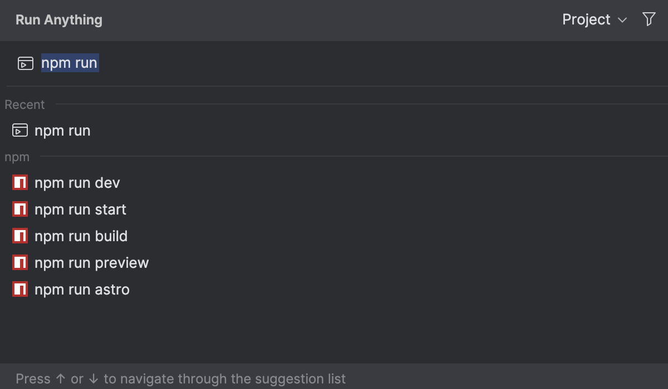Screen dimensions: 668x389
Task: Click the npm section header
Action: tap(17, 157)
